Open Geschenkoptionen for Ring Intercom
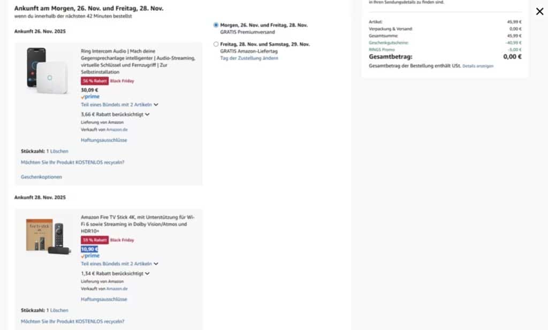 [41, 176]
